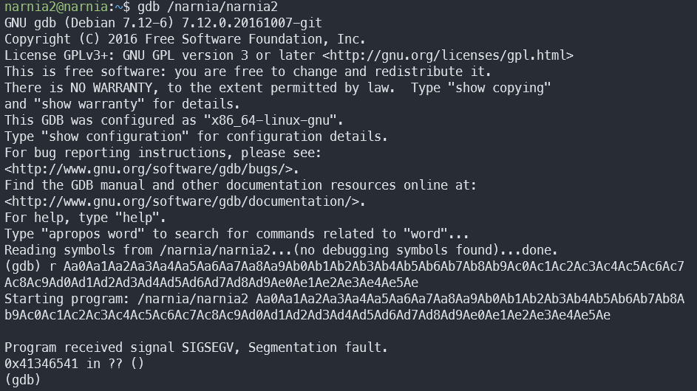Click the final (gdb) prompt line

(x=23, y=380)
